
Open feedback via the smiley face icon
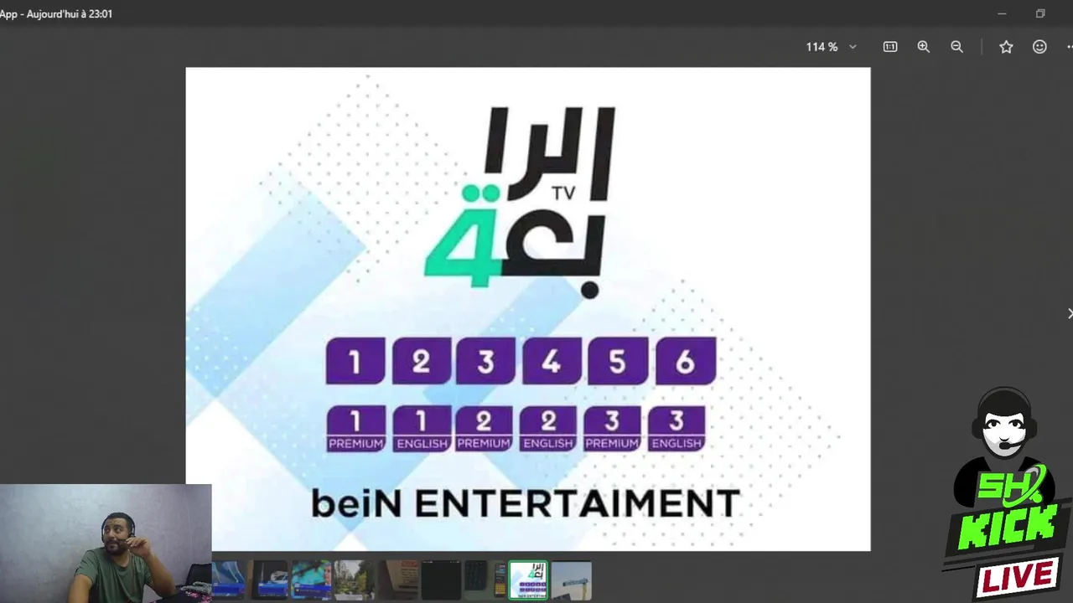tap(1039, 47)
